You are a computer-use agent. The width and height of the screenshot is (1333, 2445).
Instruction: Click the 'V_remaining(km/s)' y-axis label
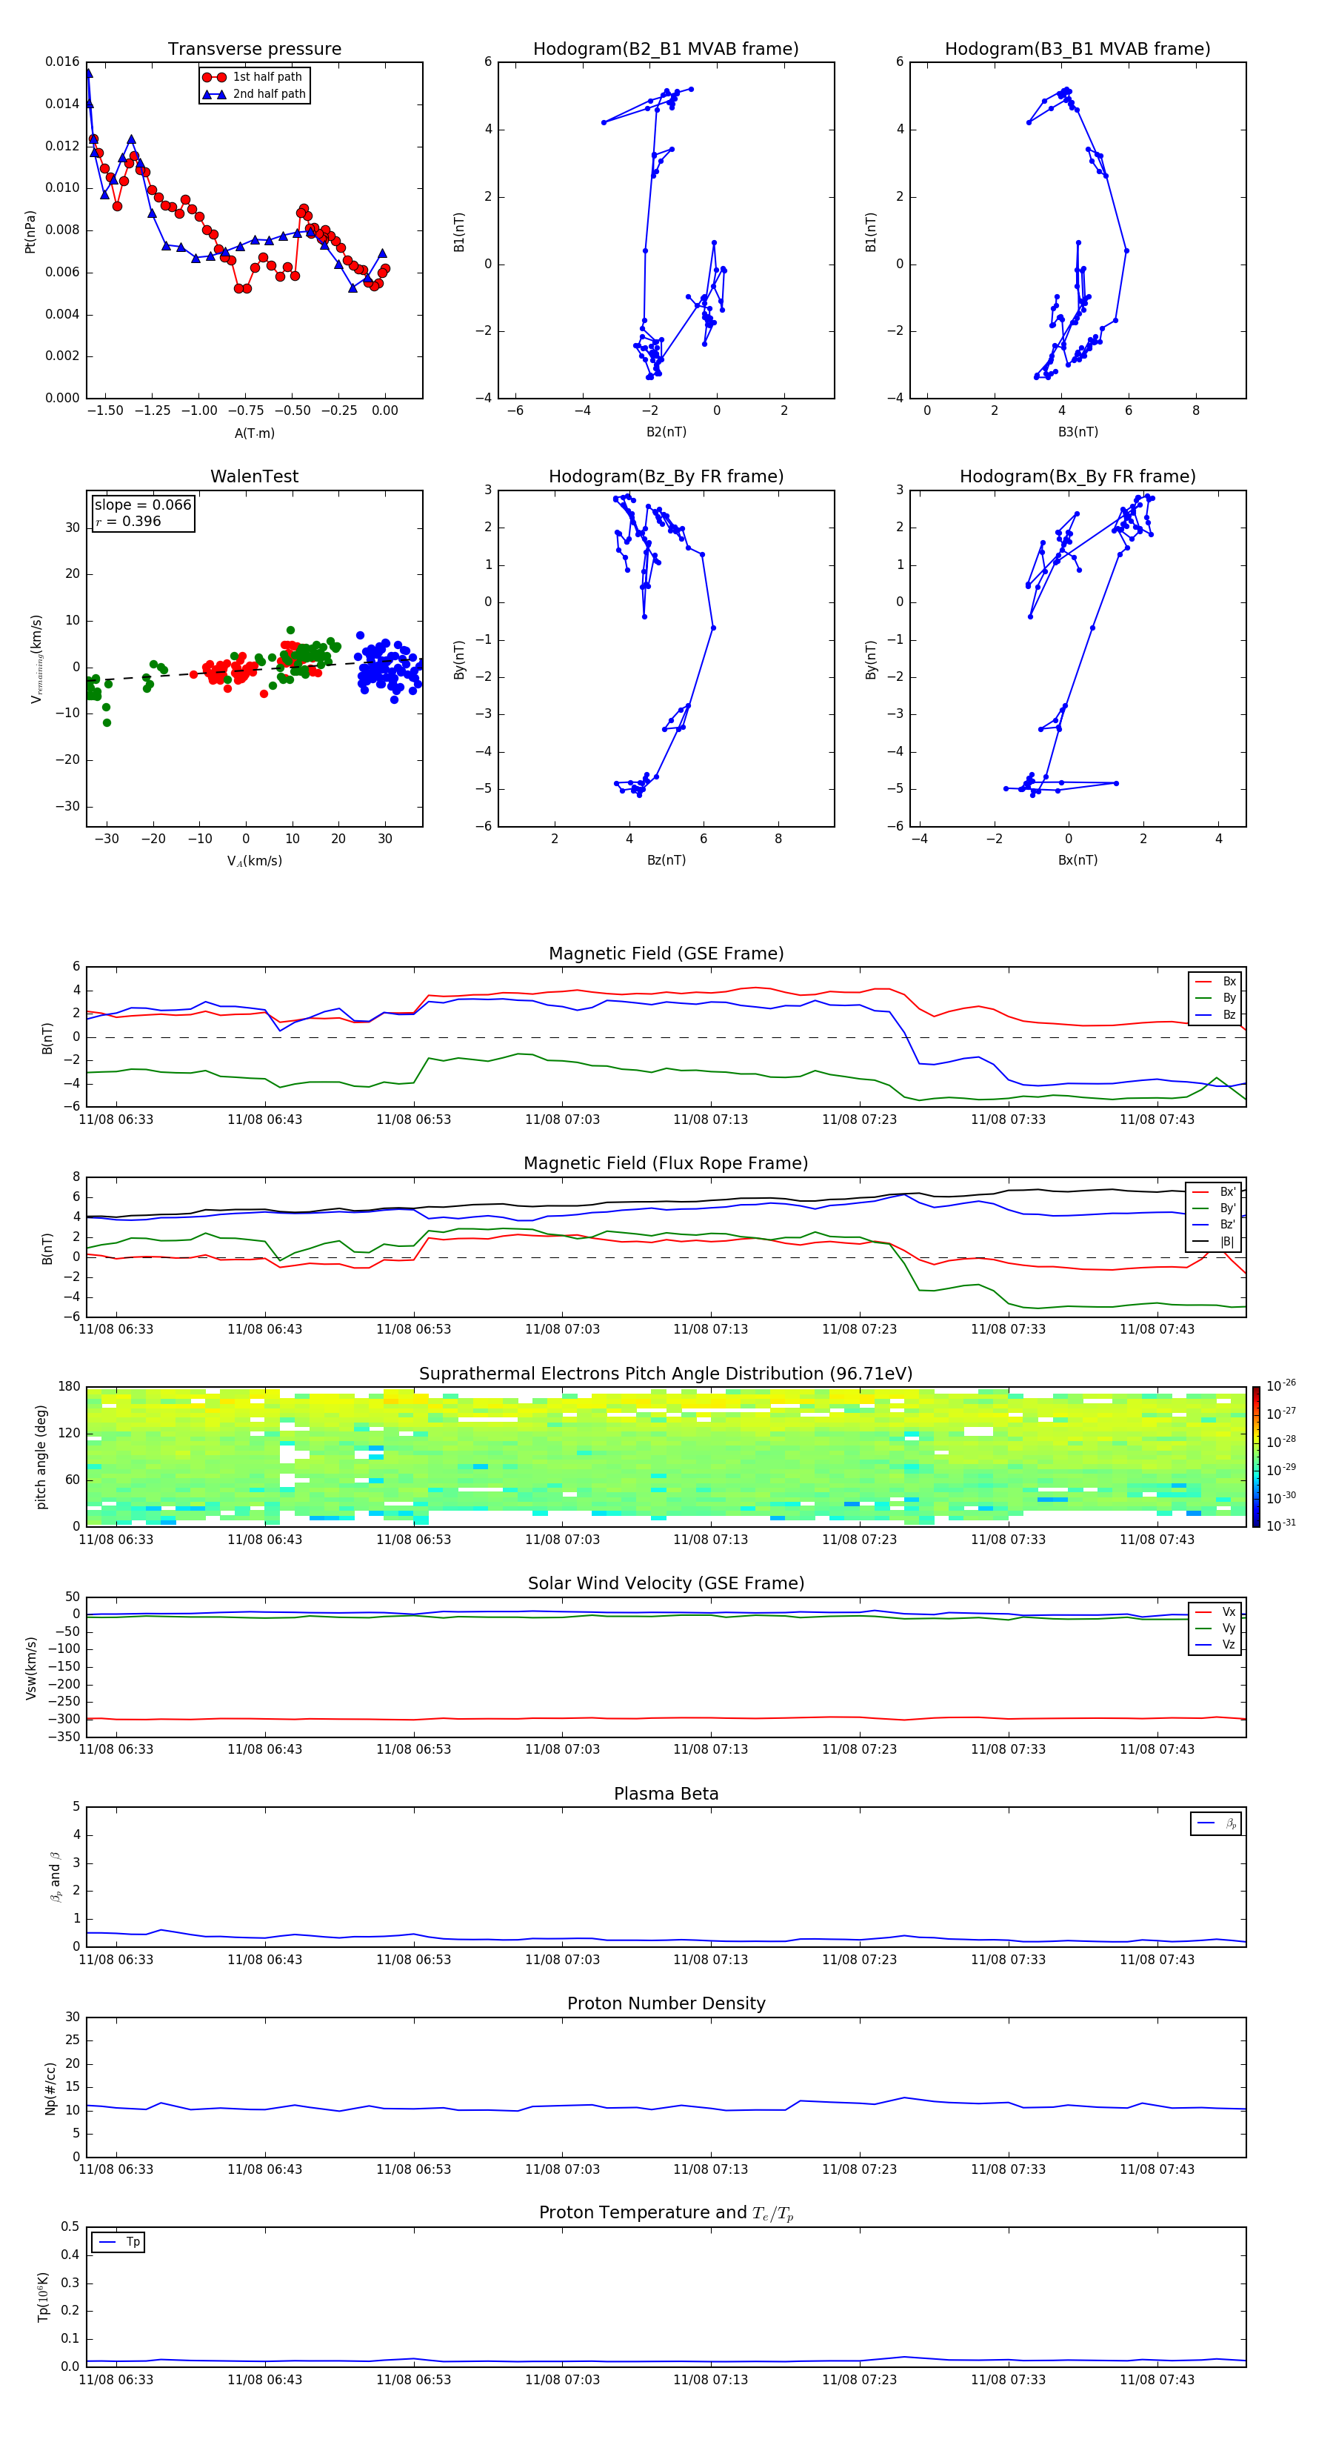coord(36,659)
